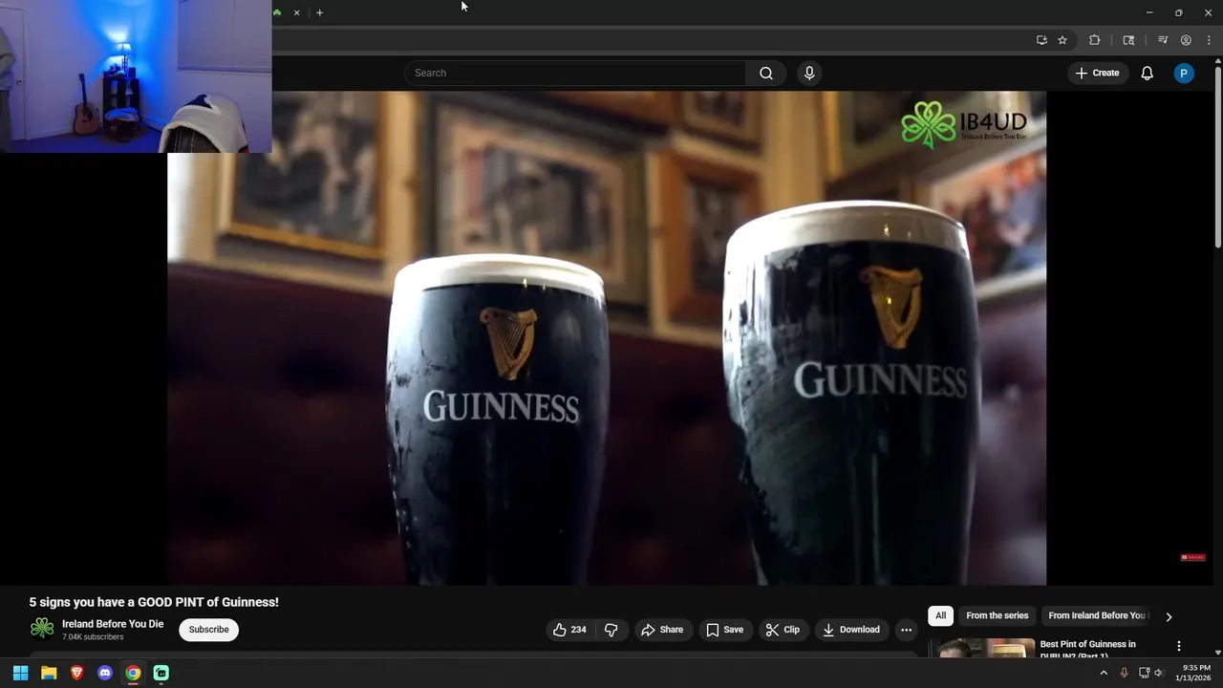Open the volume icon in the system tray
The height and width of the screenshot is (688, 1223).
pyautogui.click(x=1159, y=673)
